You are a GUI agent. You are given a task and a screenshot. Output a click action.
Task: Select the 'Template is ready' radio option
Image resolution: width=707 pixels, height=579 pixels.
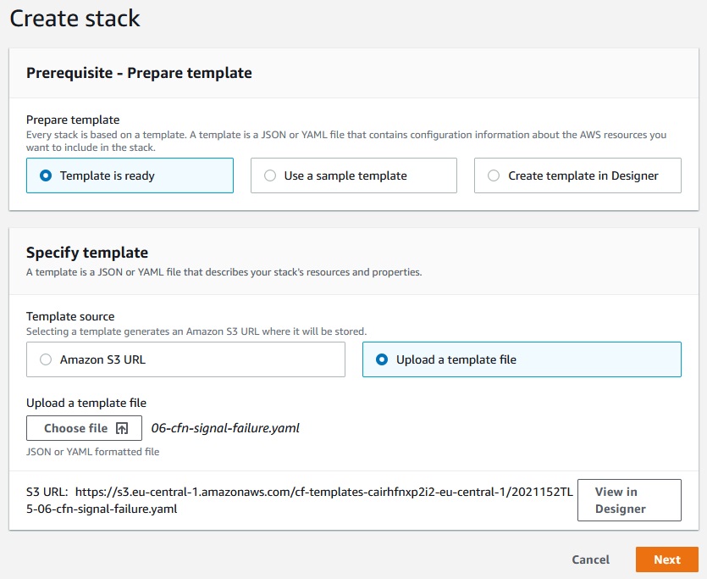130,175
